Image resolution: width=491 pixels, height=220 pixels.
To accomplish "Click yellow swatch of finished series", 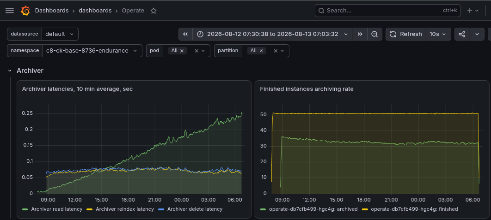I will [x=365, y=209].
